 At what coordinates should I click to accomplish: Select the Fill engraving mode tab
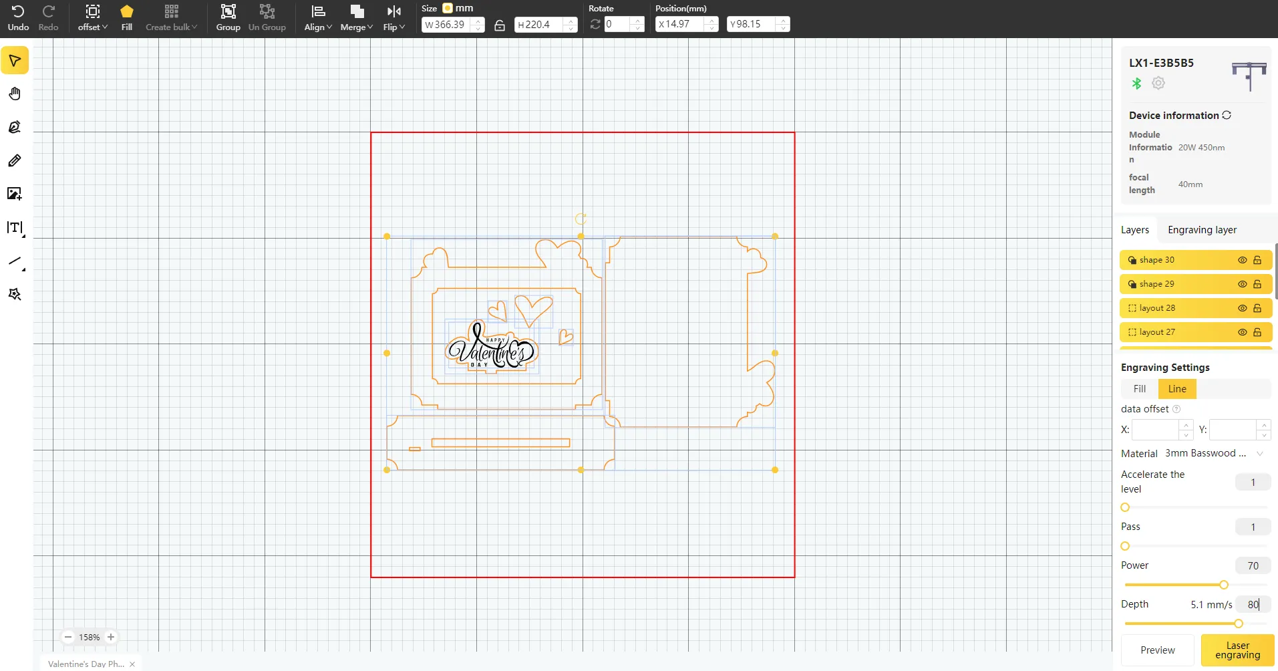1140,389
